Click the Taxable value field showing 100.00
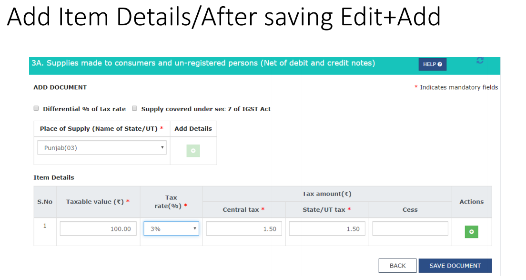526x280 pixels. tap(98, 228)
